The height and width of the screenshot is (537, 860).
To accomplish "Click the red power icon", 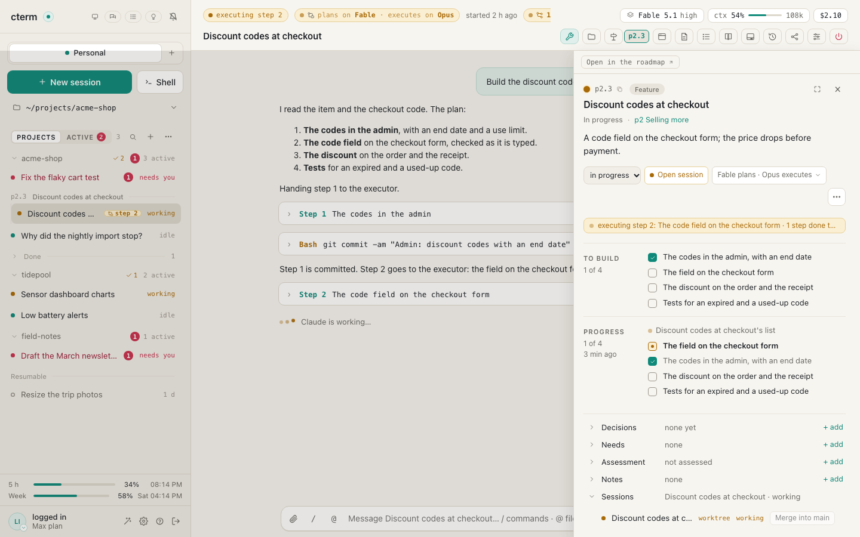I will click(838, 36).
